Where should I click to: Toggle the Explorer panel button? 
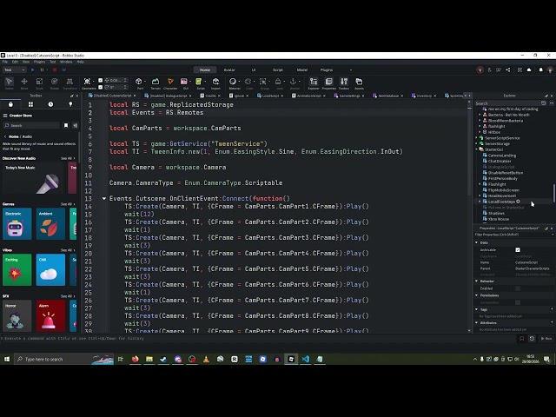tap(314, 83)
